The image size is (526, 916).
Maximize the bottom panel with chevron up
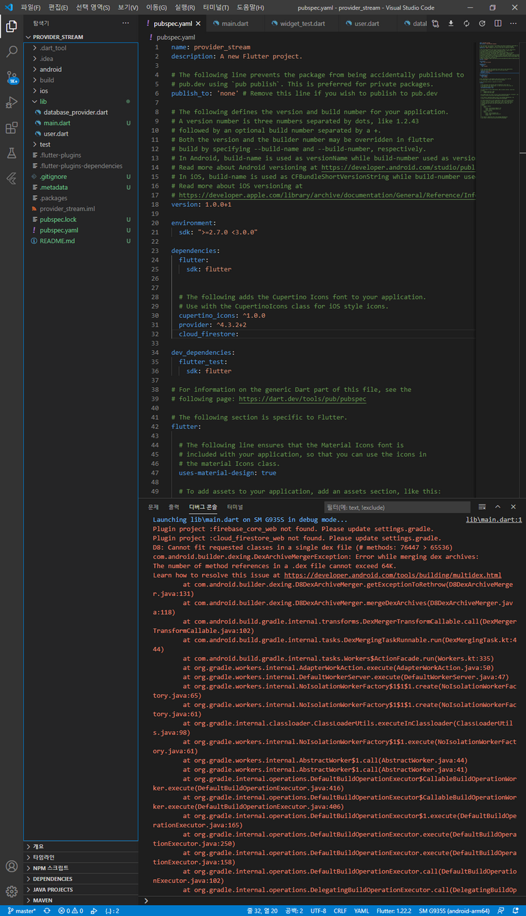[498, 507]
